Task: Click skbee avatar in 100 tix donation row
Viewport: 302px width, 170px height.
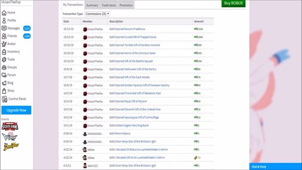Action: [x=85, y=158]
